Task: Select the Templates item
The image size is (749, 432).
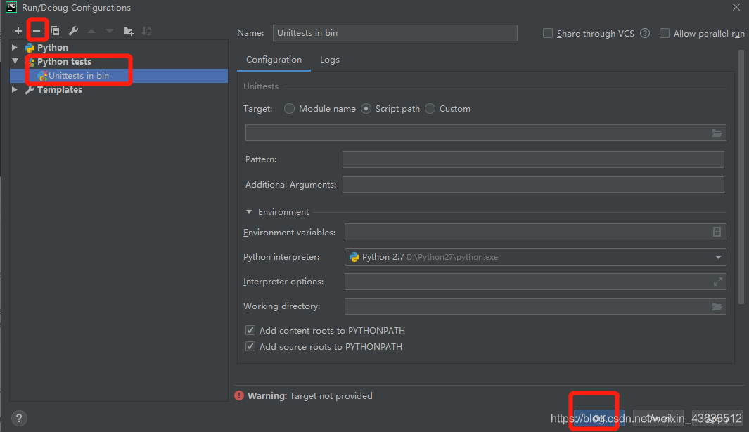Action: [x=60, y=90]
